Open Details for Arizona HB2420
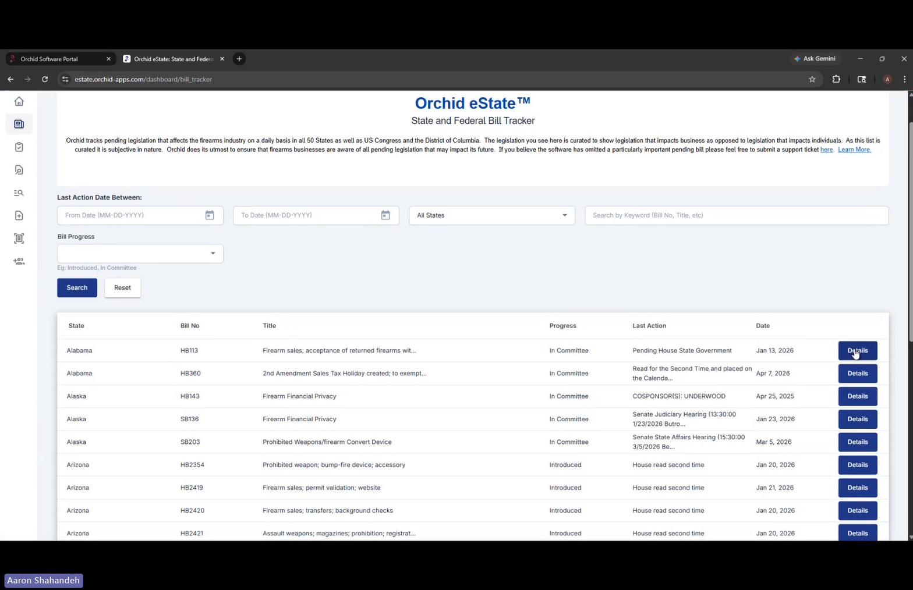Image resolution: width=913 pixels, height=590 pixels. [x=858, y=510]
